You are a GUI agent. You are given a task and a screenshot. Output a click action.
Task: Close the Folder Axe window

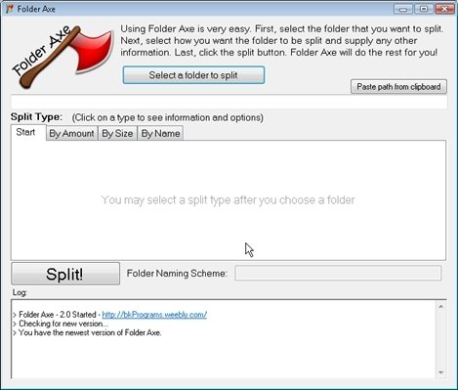[x=444, y=9]
